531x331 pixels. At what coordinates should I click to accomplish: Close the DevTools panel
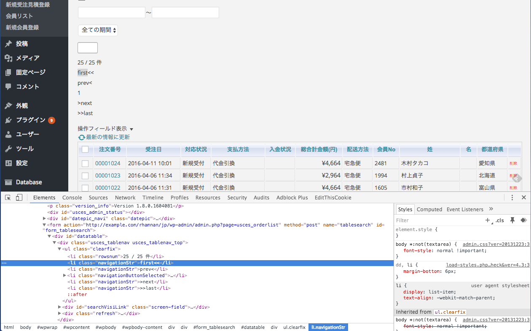tap(524, 197)
